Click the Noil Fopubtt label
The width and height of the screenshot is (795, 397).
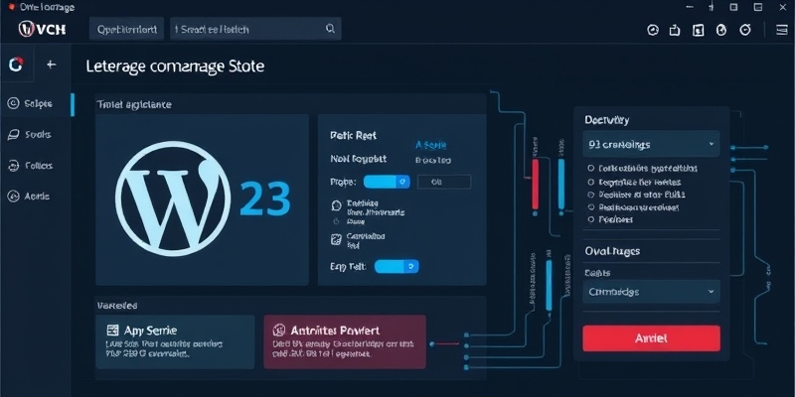pos(358,159)
